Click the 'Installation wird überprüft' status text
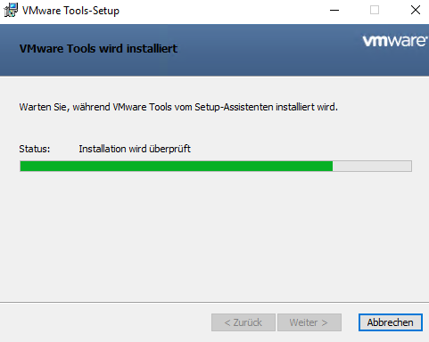429x342 pixels. (135, 149)
